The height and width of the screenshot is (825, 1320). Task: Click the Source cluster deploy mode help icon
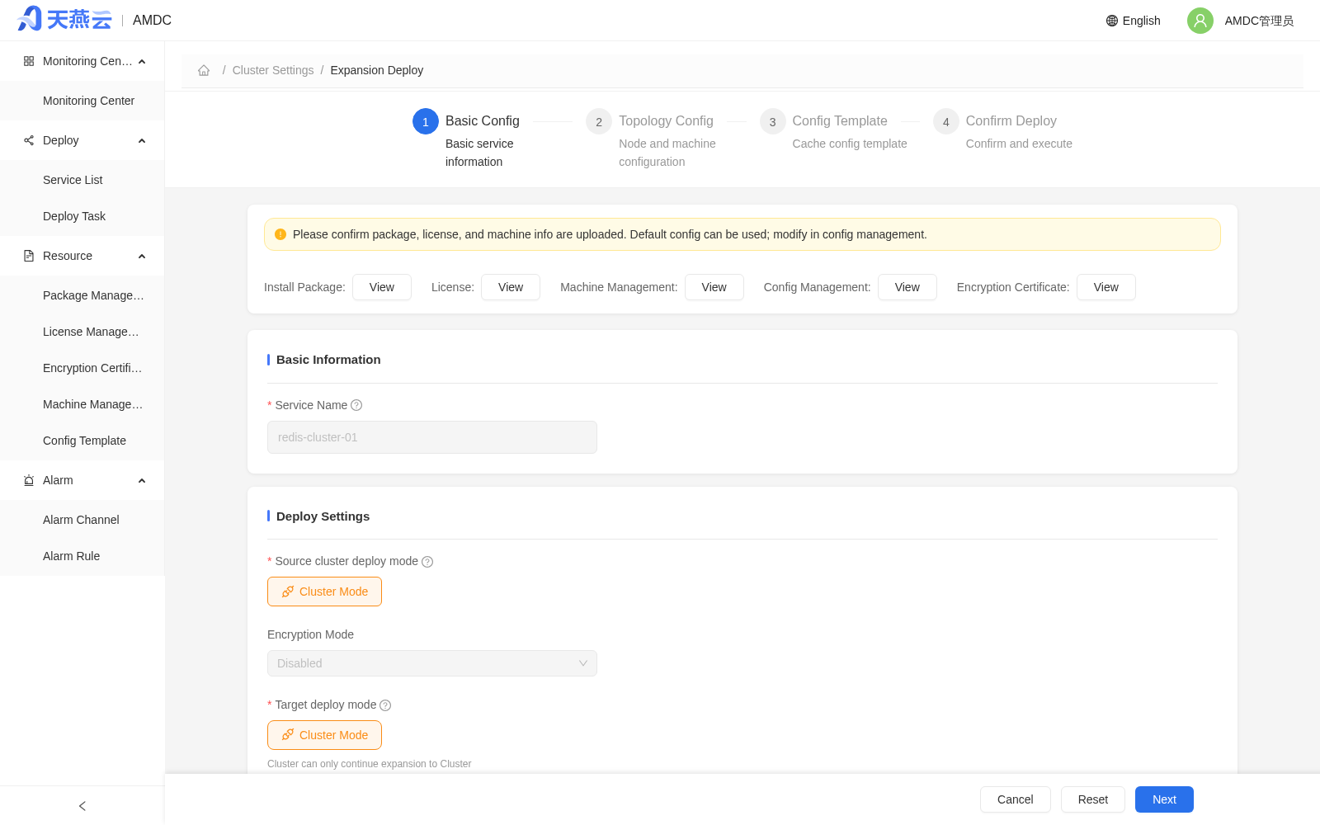(427, 562)
